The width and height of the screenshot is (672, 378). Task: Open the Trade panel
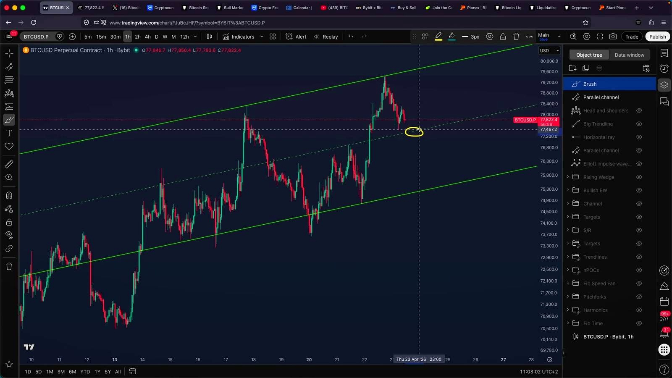tap(632, 37)
